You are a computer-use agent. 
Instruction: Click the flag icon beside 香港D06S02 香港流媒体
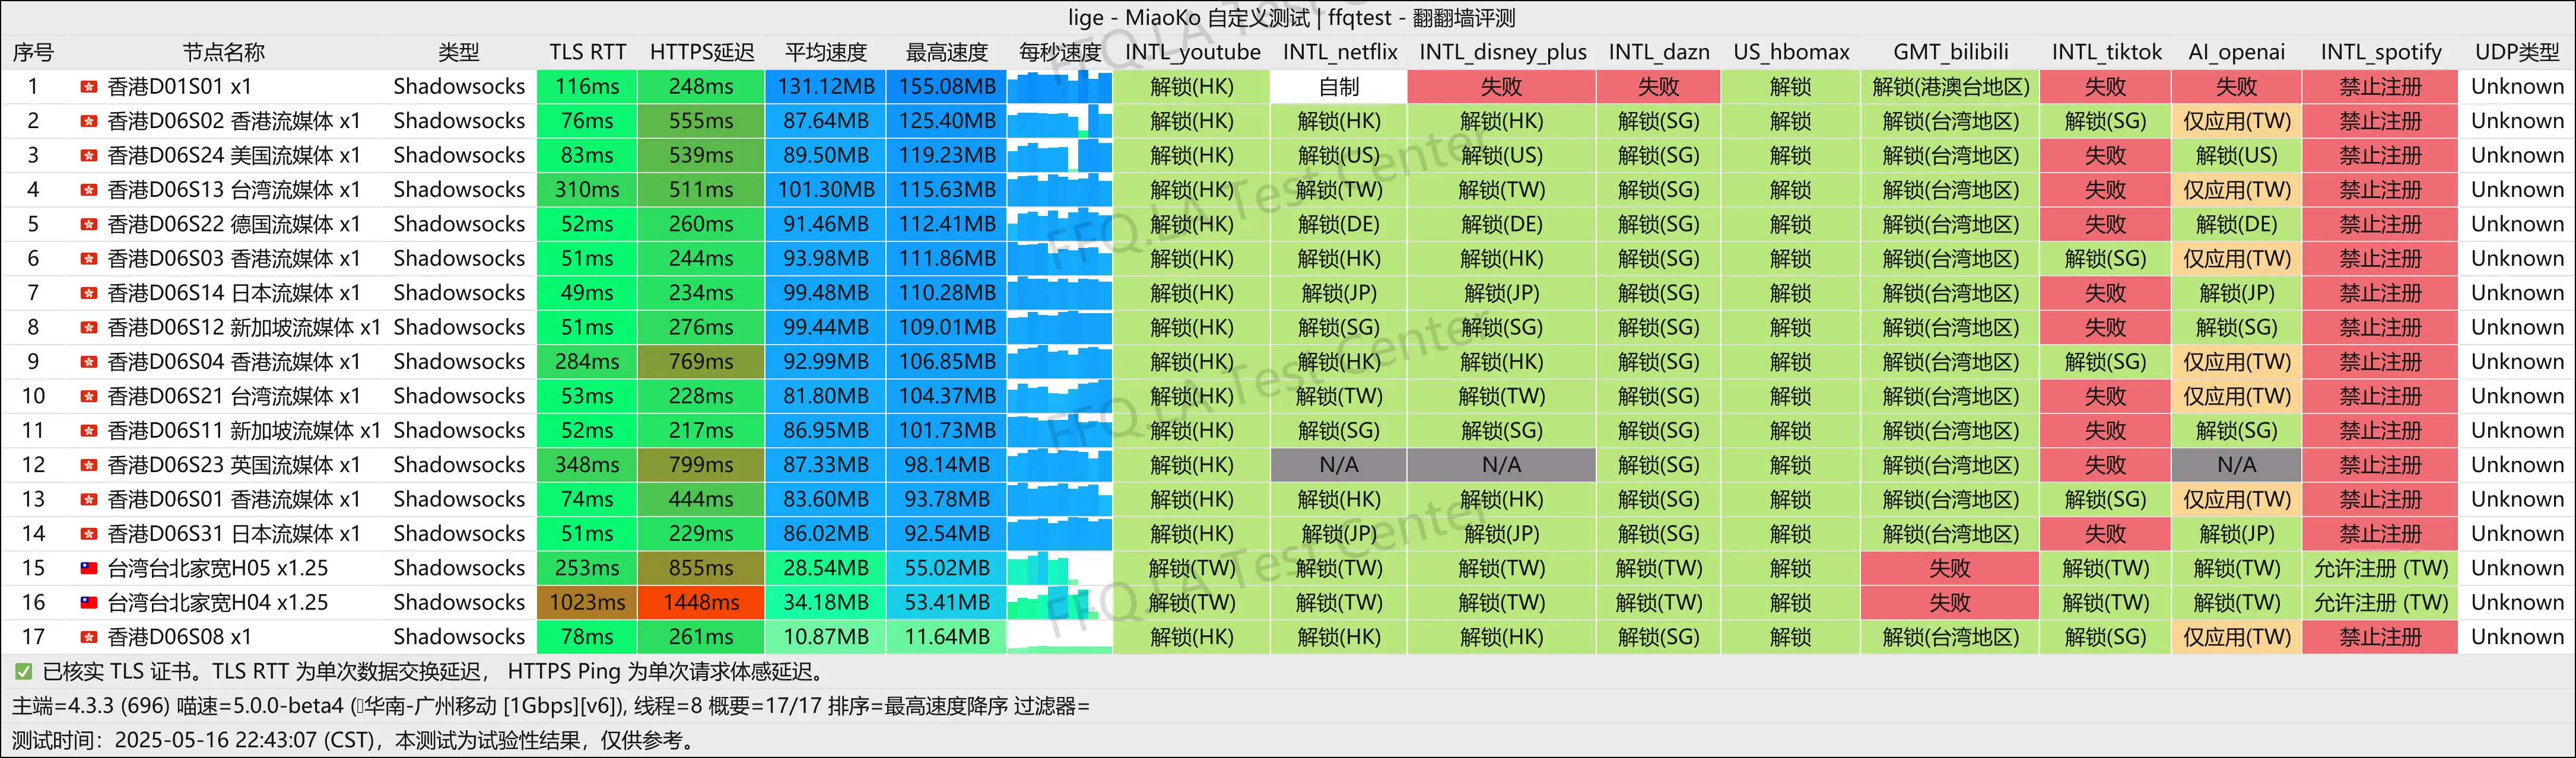coord(89,121)
